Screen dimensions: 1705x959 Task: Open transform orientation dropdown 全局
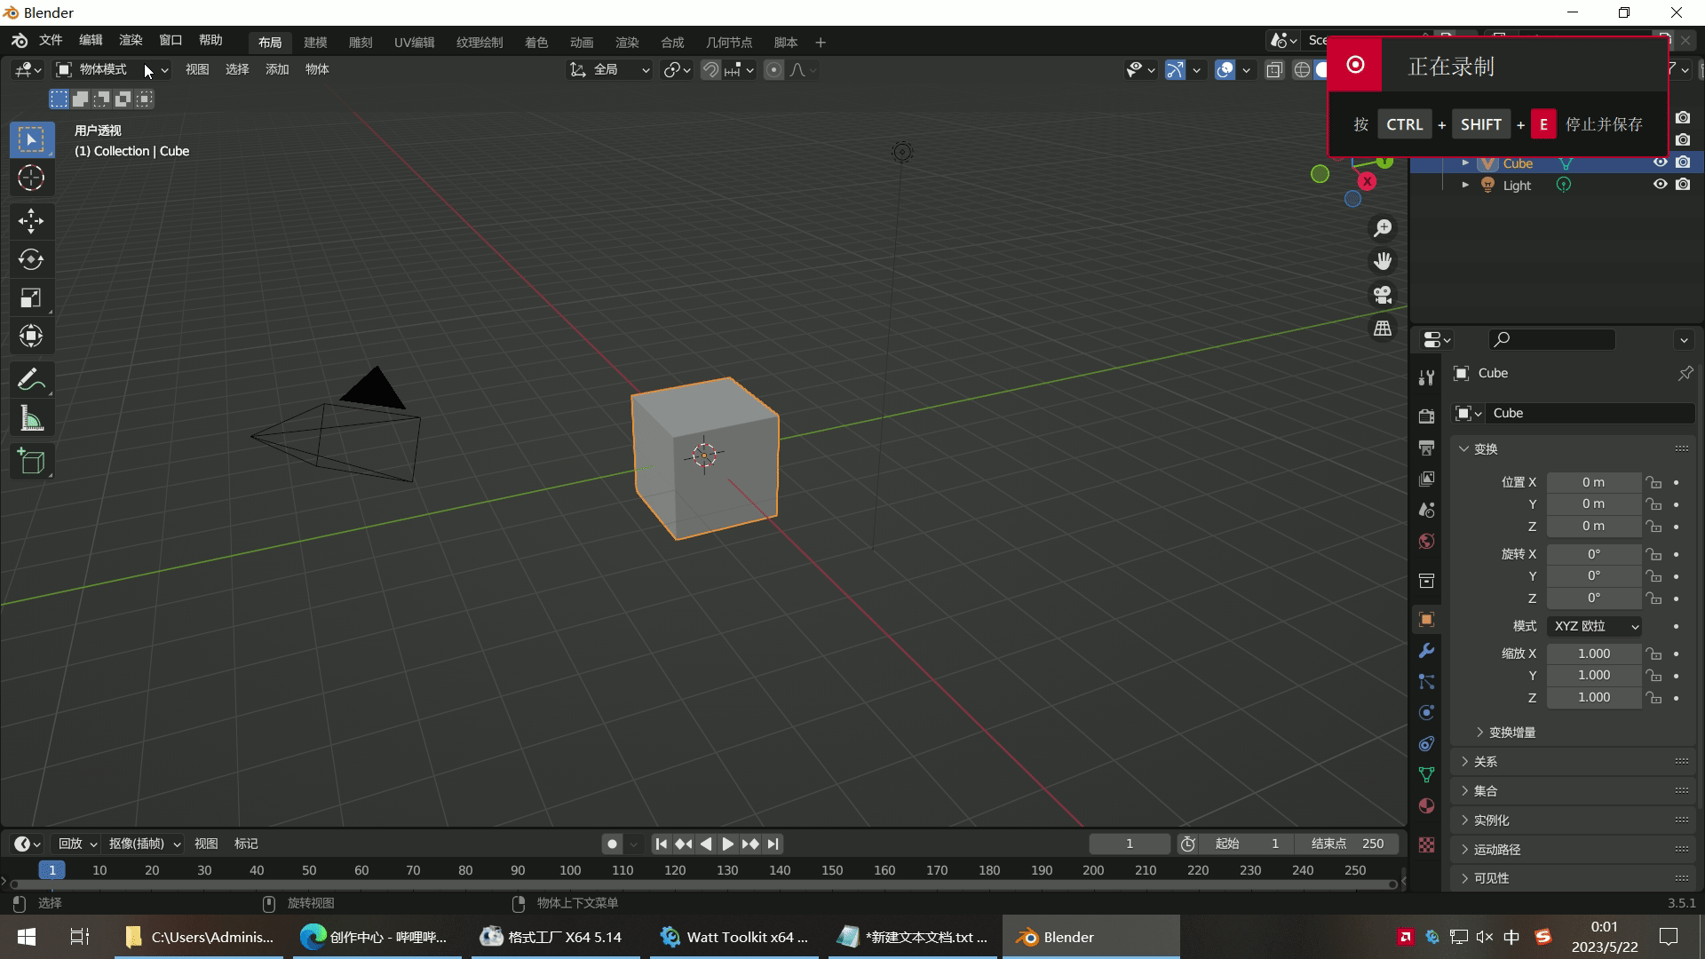click(610, 69)
